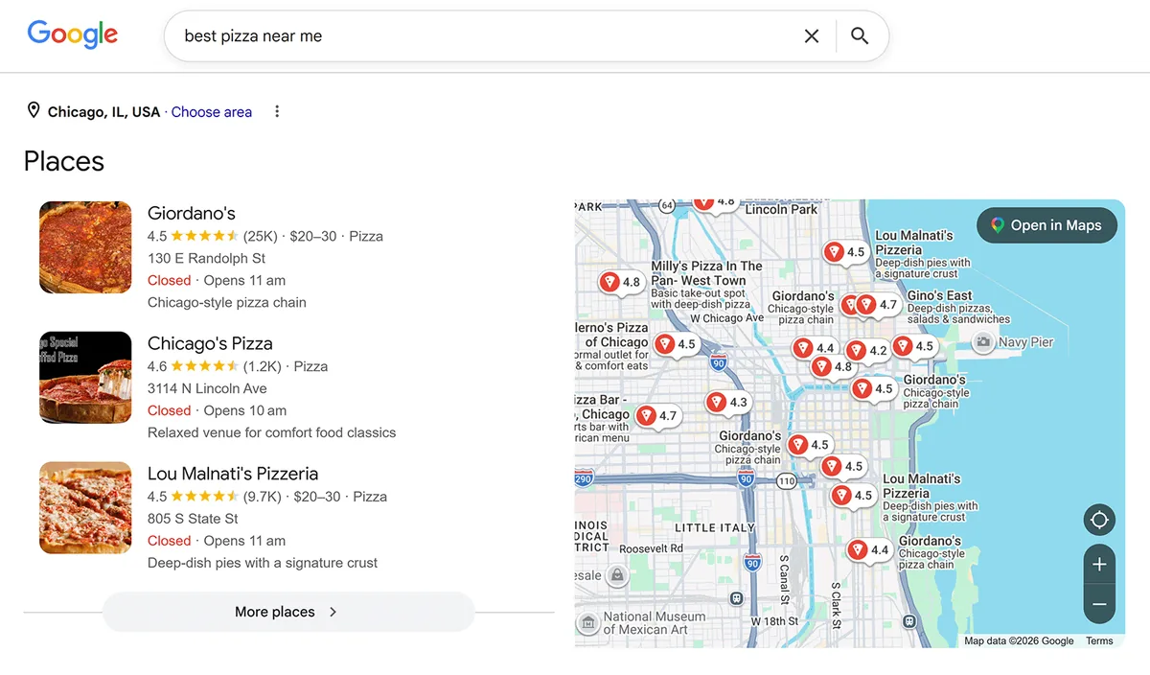Click the Little Italy map label
Viewport: 1150px width, 675px height.
coord(715,528)
